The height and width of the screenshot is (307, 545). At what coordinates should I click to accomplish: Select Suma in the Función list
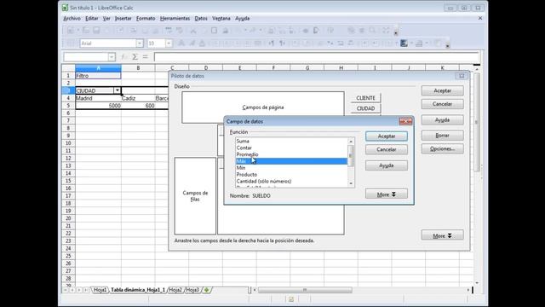pyautogui.click(x=291, y=141)
